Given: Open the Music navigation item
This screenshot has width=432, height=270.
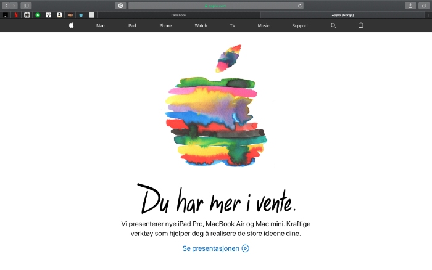Looking at the screenshot, I should coord(264,26).
